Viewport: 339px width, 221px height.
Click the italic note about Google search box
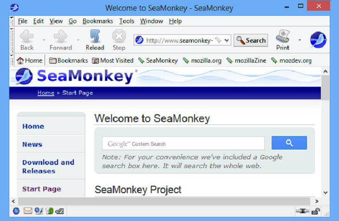click(x=192, y=161)
